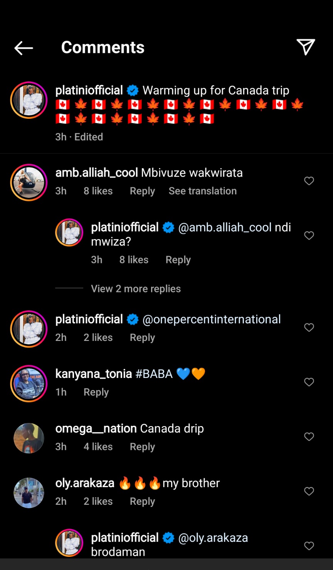This screenshot has height=570, width=333.
Task: Open the @onepercentinternational mention
Action: [x=212, y=319]
